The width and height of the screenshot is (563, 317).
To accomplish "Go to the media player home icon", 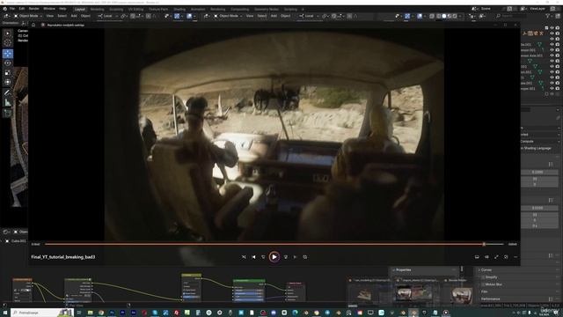I will point(33,25).
